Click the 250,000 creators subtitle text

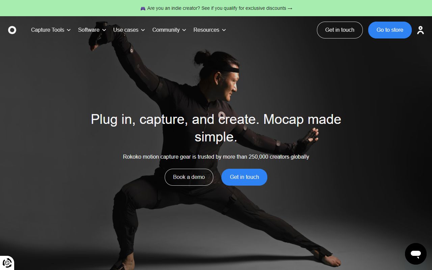point(216,157)
